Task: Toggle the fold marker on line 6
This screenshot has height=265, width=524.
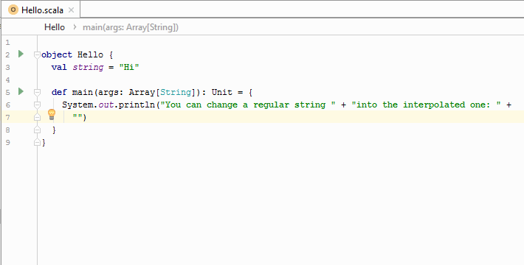Action: coord(37,105)
